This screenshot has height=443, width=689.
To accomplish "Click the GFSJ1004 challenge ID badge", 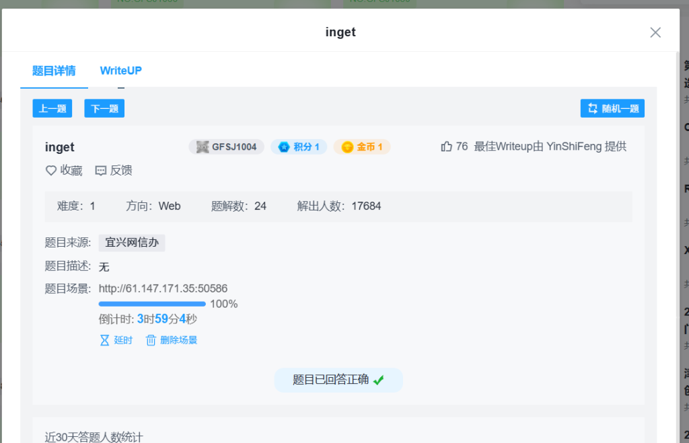I will (226, 147).
